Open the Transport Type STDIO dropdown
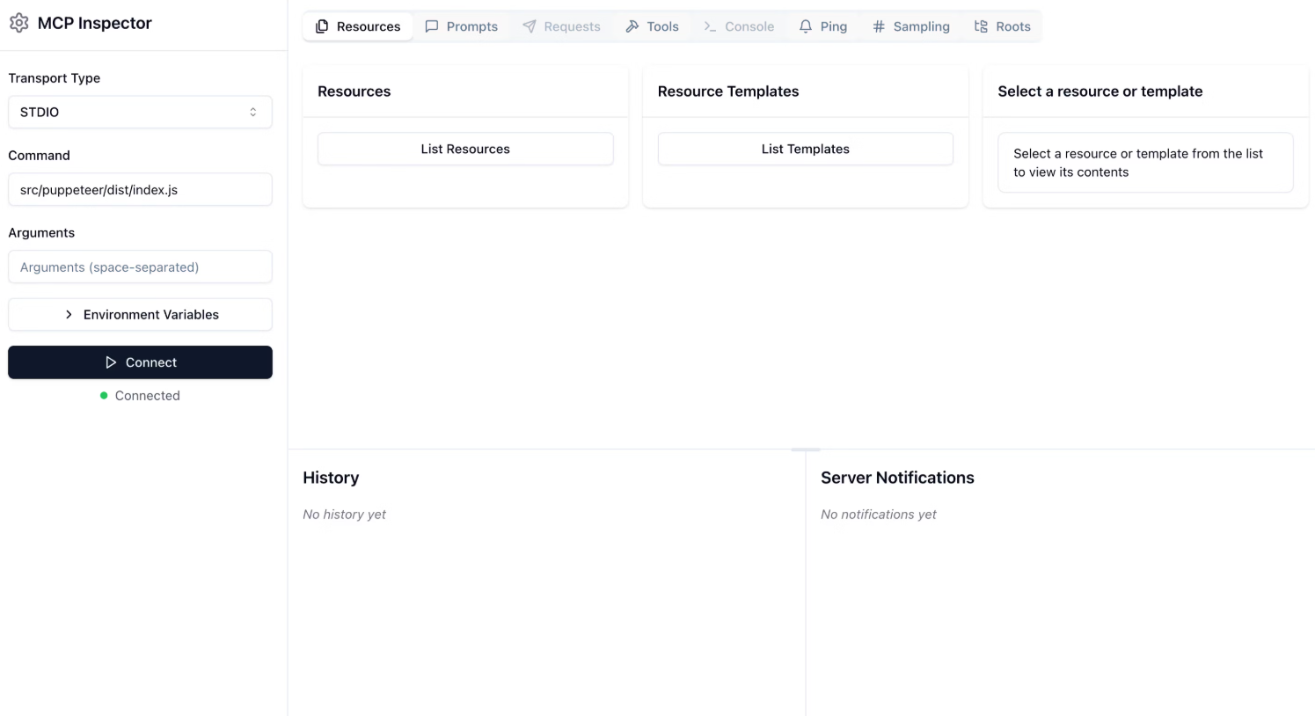The width and height of the screenshot is (1315, 716). (140, 112)
